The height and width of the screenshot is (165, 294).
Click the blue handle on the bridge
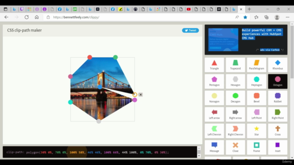click(100, 87)
